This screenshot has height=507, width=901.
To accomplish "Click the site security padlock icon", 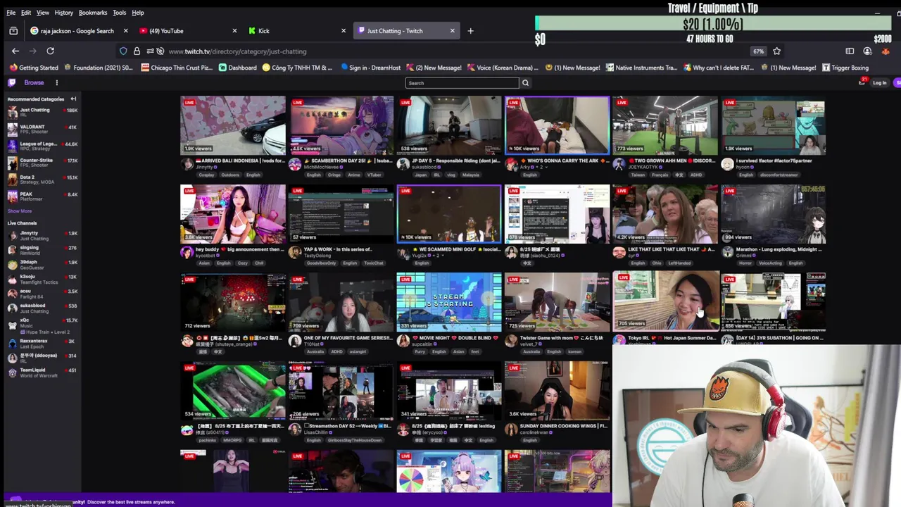I will click(137, 51).
